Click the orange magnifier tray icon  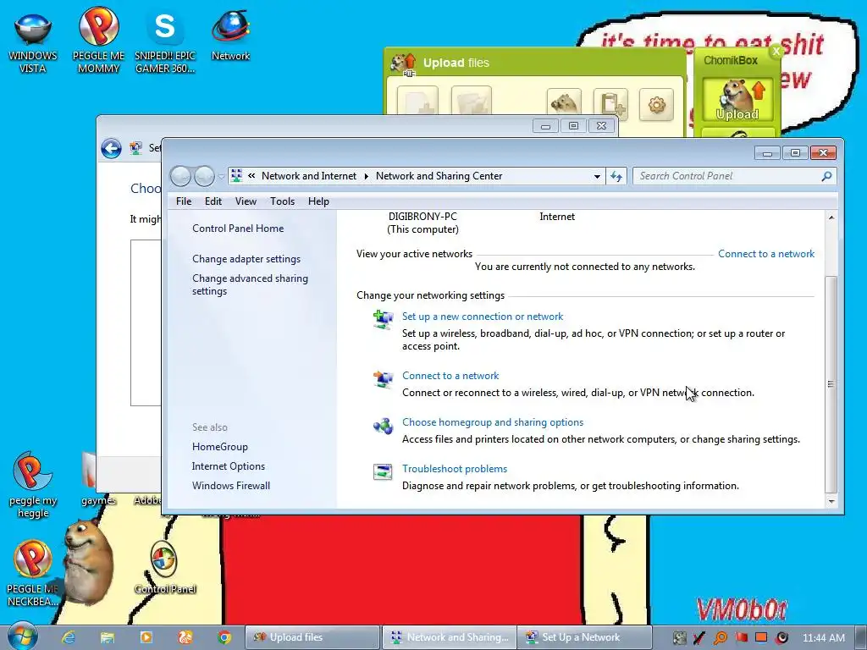(721, 638)
